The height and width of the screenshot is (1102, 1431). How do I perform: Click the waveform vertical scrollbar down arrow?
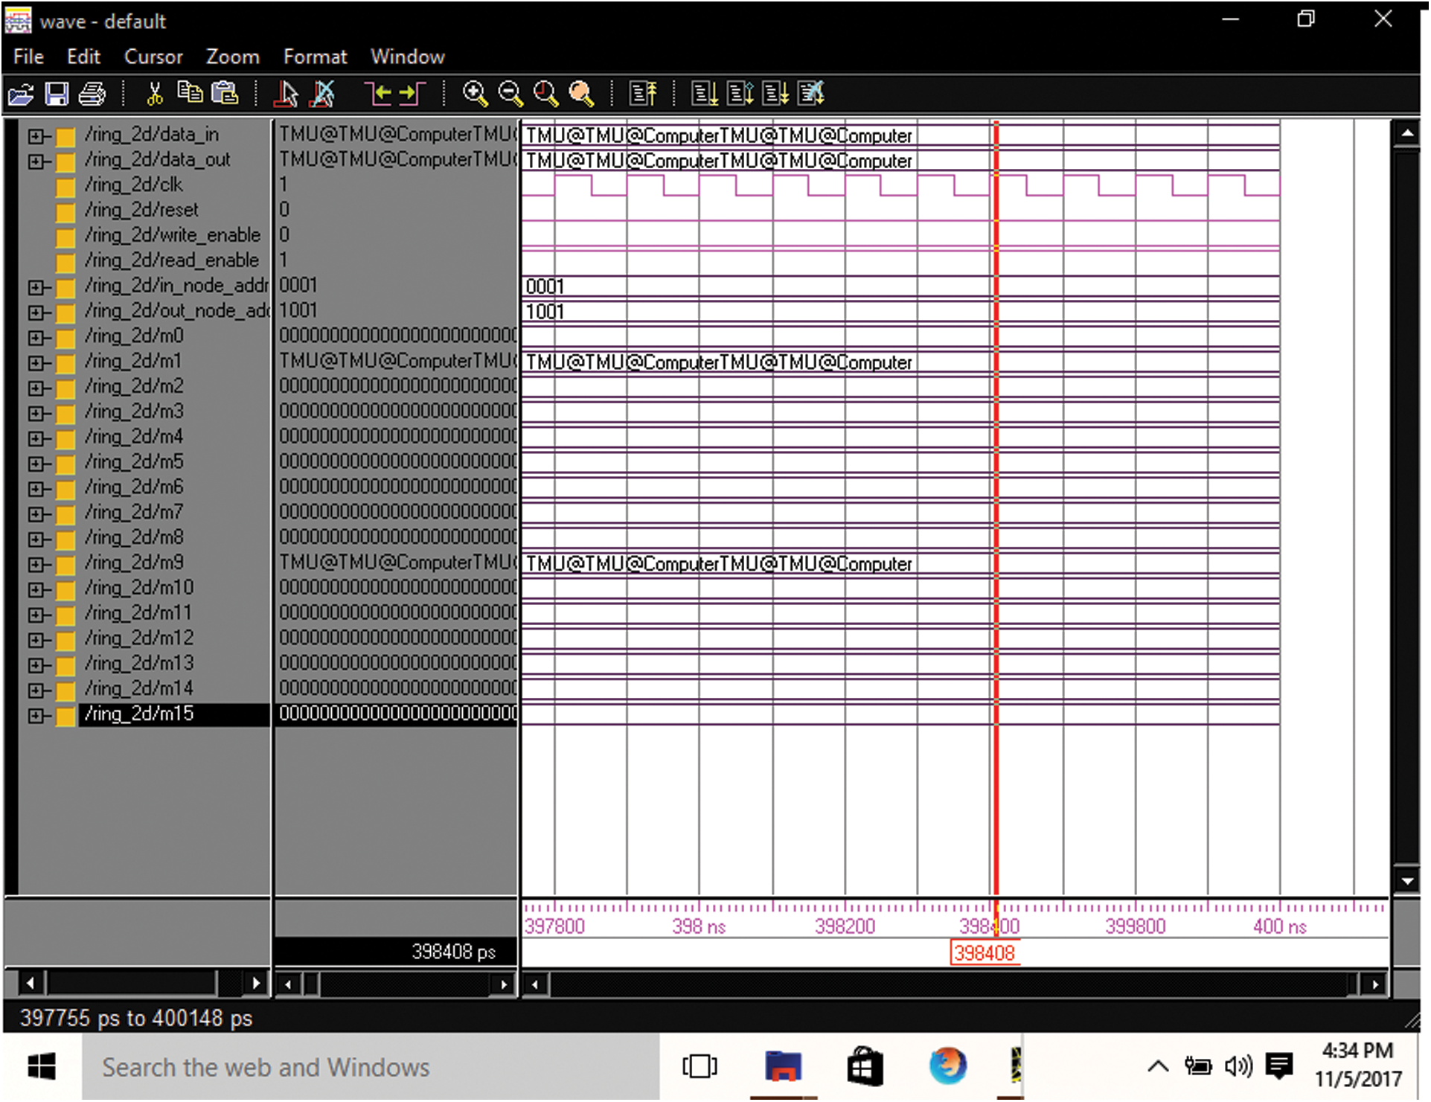point(1406,882)
